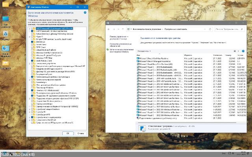Click the Turn Windows features on or off link
Viewport: 252px width, 157px height.
(120, 47)
